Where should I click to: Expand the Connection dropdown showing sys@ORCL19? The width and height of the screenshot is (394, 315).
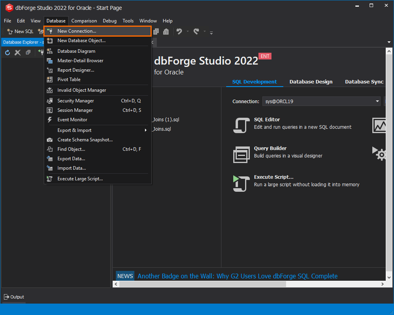tap(377, 102)
